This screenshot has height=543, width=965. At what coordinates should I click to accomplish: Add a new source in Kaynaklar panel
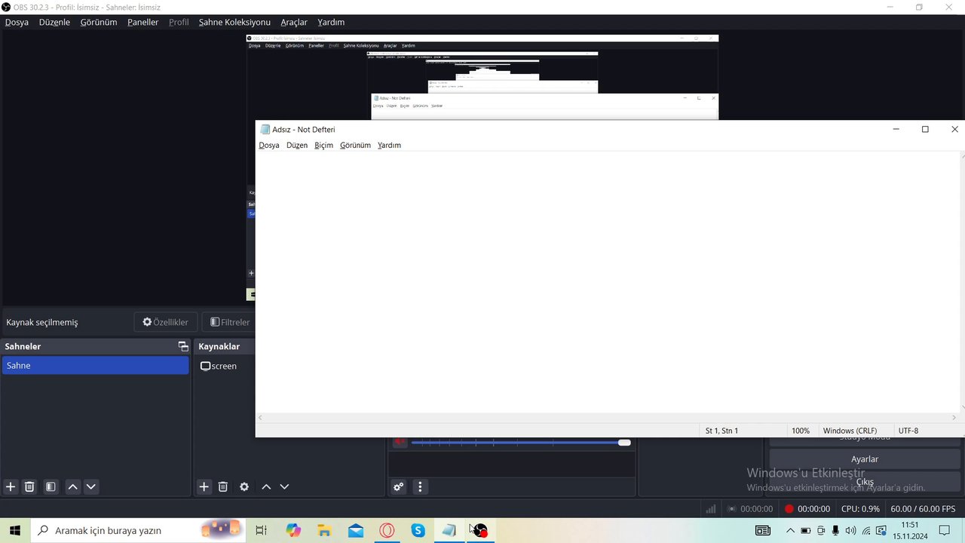tap(204, 486)
